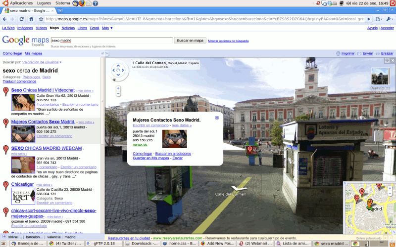Click the Street View zoom out button

pyautogui.click(x=118, y=94)
